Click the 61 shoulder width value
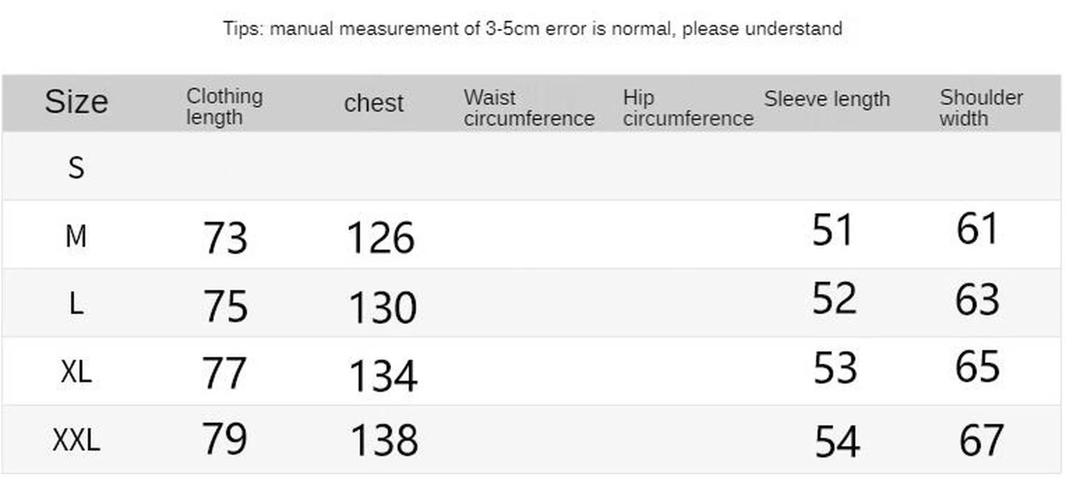Viewport: 1066px width, 477px height. coord(977,229)
